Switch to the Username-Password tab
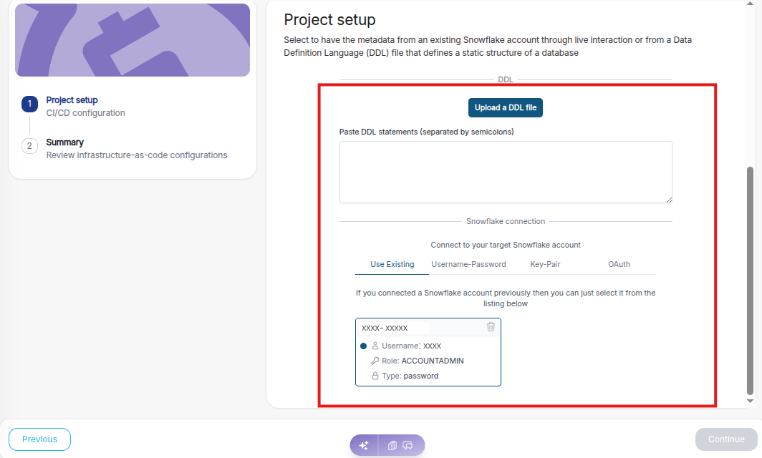This screenshot has width=762, height=458. point(468,265)
